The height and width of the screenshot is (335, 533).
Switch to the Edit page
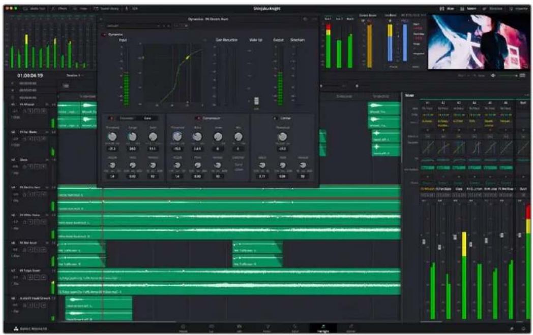(239, 328)
